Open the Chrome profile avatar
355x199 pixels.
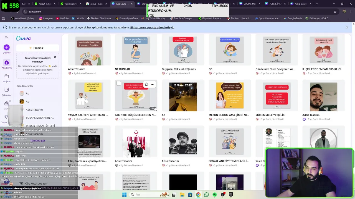(x=344, y=12)
